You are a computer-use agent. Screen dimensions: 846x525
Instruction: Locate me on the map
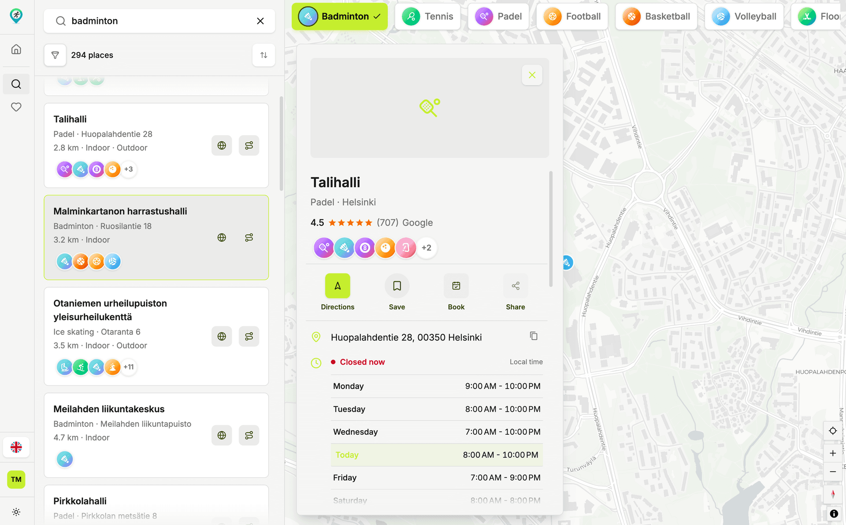click(833, 431)
